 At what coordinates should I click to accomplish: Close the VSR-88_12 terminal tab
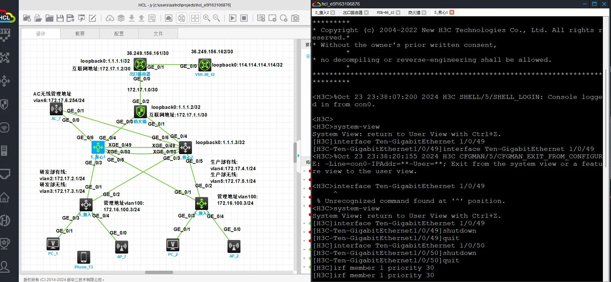click(398, 13)
